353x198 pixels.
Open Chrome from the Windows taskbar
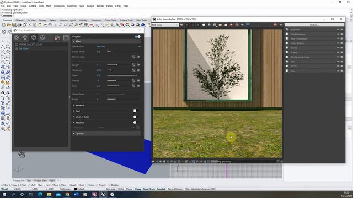pyautogui.click(x=67, y=194)
